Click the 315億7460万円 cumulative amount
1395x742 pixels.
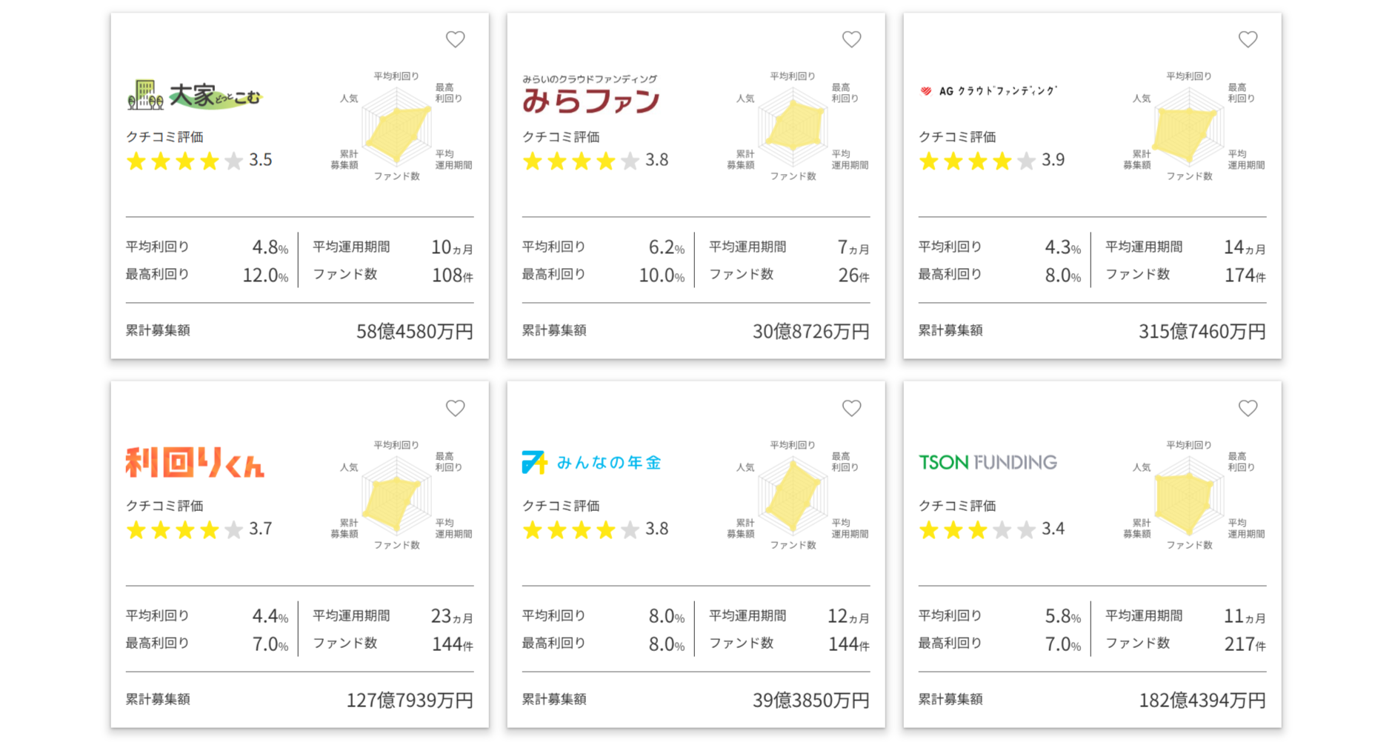coord(1202,331)
